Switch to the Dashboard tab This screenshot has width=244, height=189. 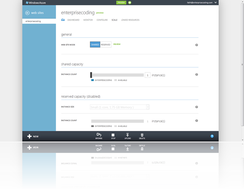click(x=73, y=20)
